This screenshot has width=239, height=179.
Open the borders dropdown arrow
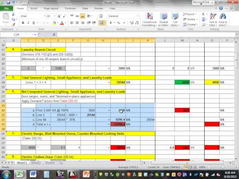tap(48, 23)
